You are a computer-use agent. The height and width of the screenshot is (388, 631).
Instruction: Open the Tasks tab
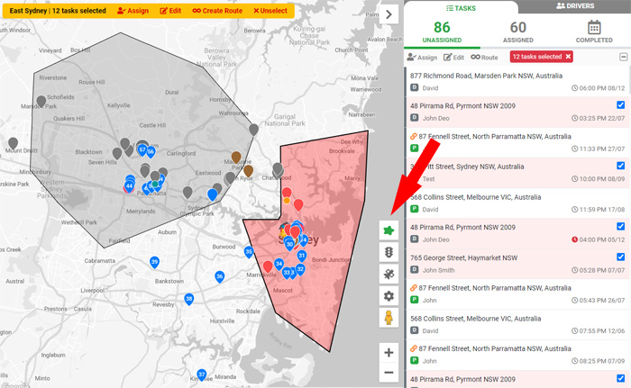pyautogui.click(x=461, y=8)
